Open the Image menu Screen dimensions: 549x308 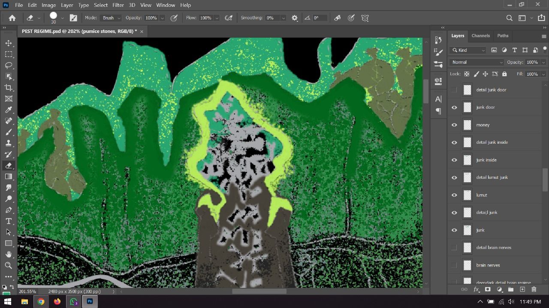48,5
